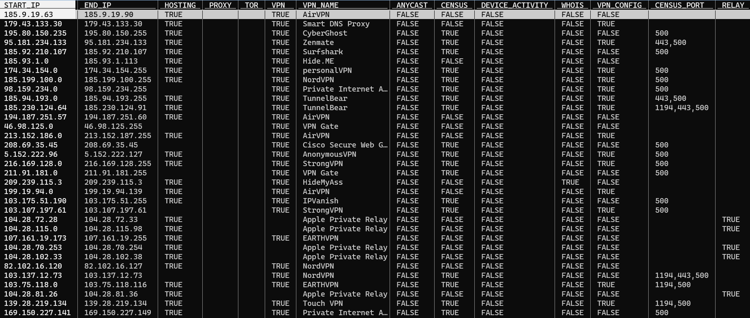Click census port 1194,500 for 103.75.118.0
The height and width of the screenshot is (318, 750).
point(673,285)
